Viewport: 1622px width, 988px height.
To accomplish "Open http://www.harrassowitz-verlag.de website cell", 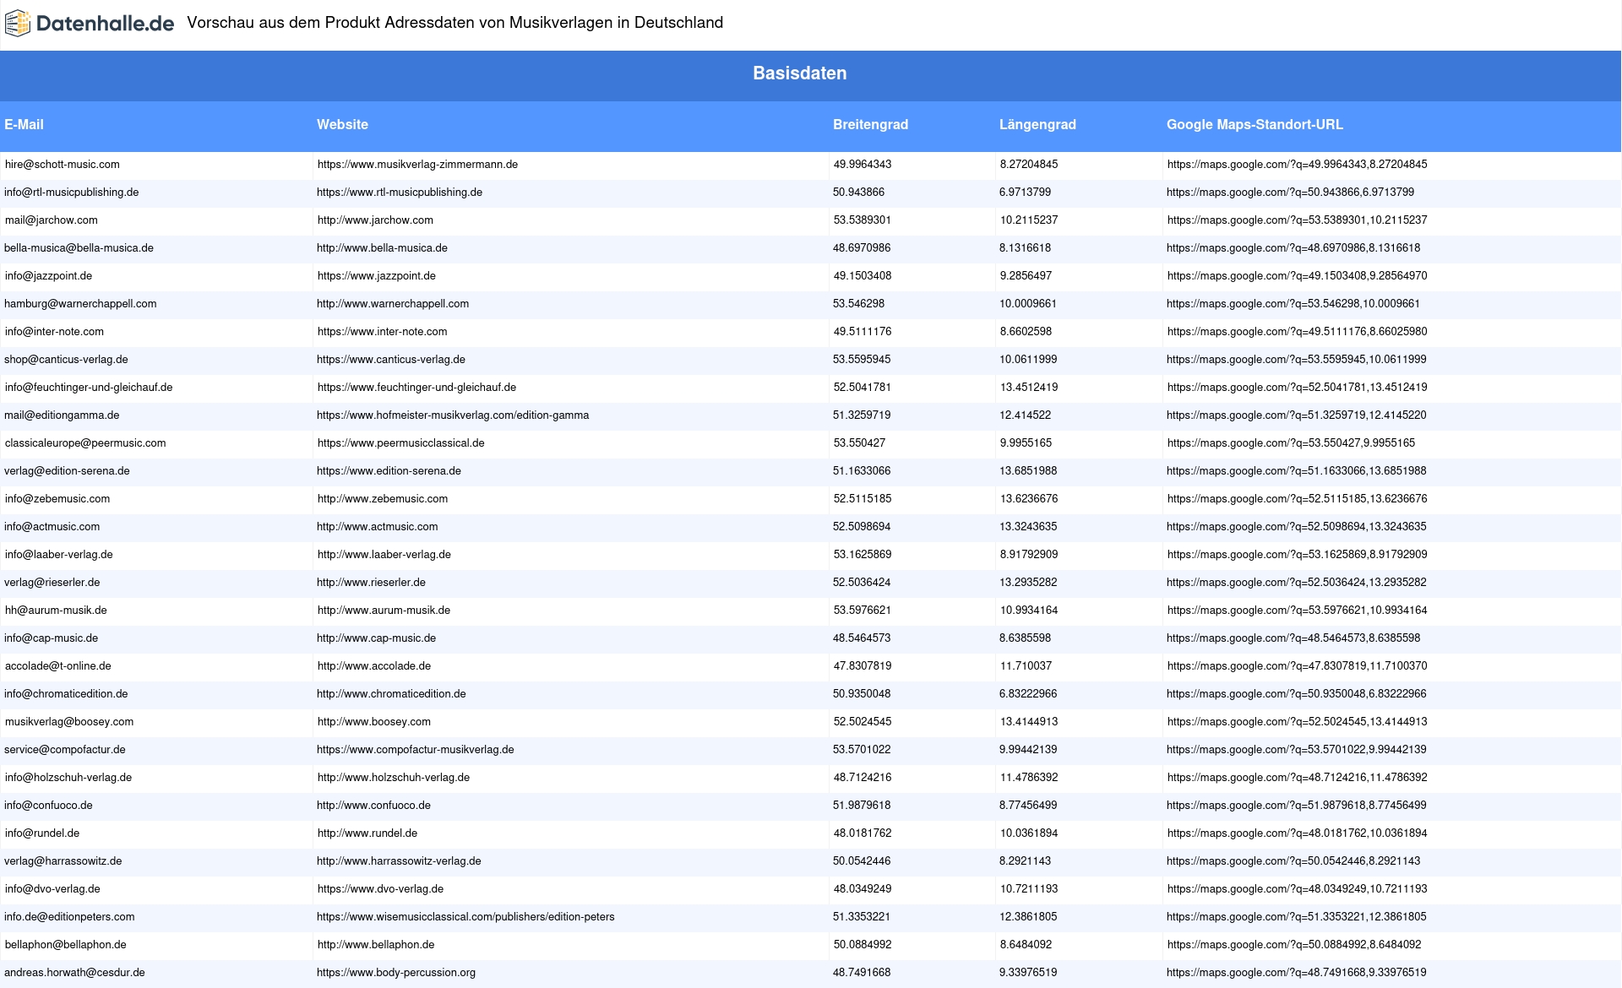I will [399, 861].
